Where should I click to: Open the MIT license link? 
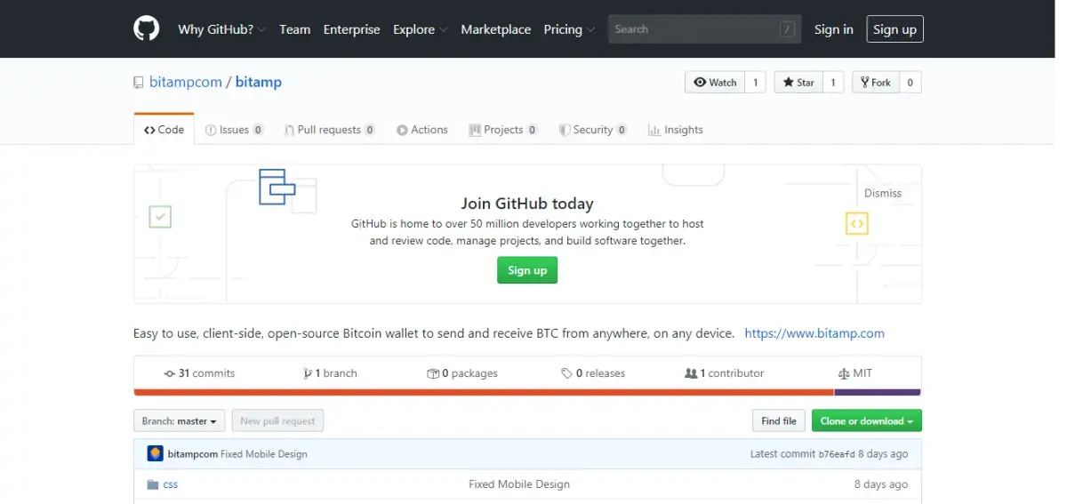pos(855,373)
